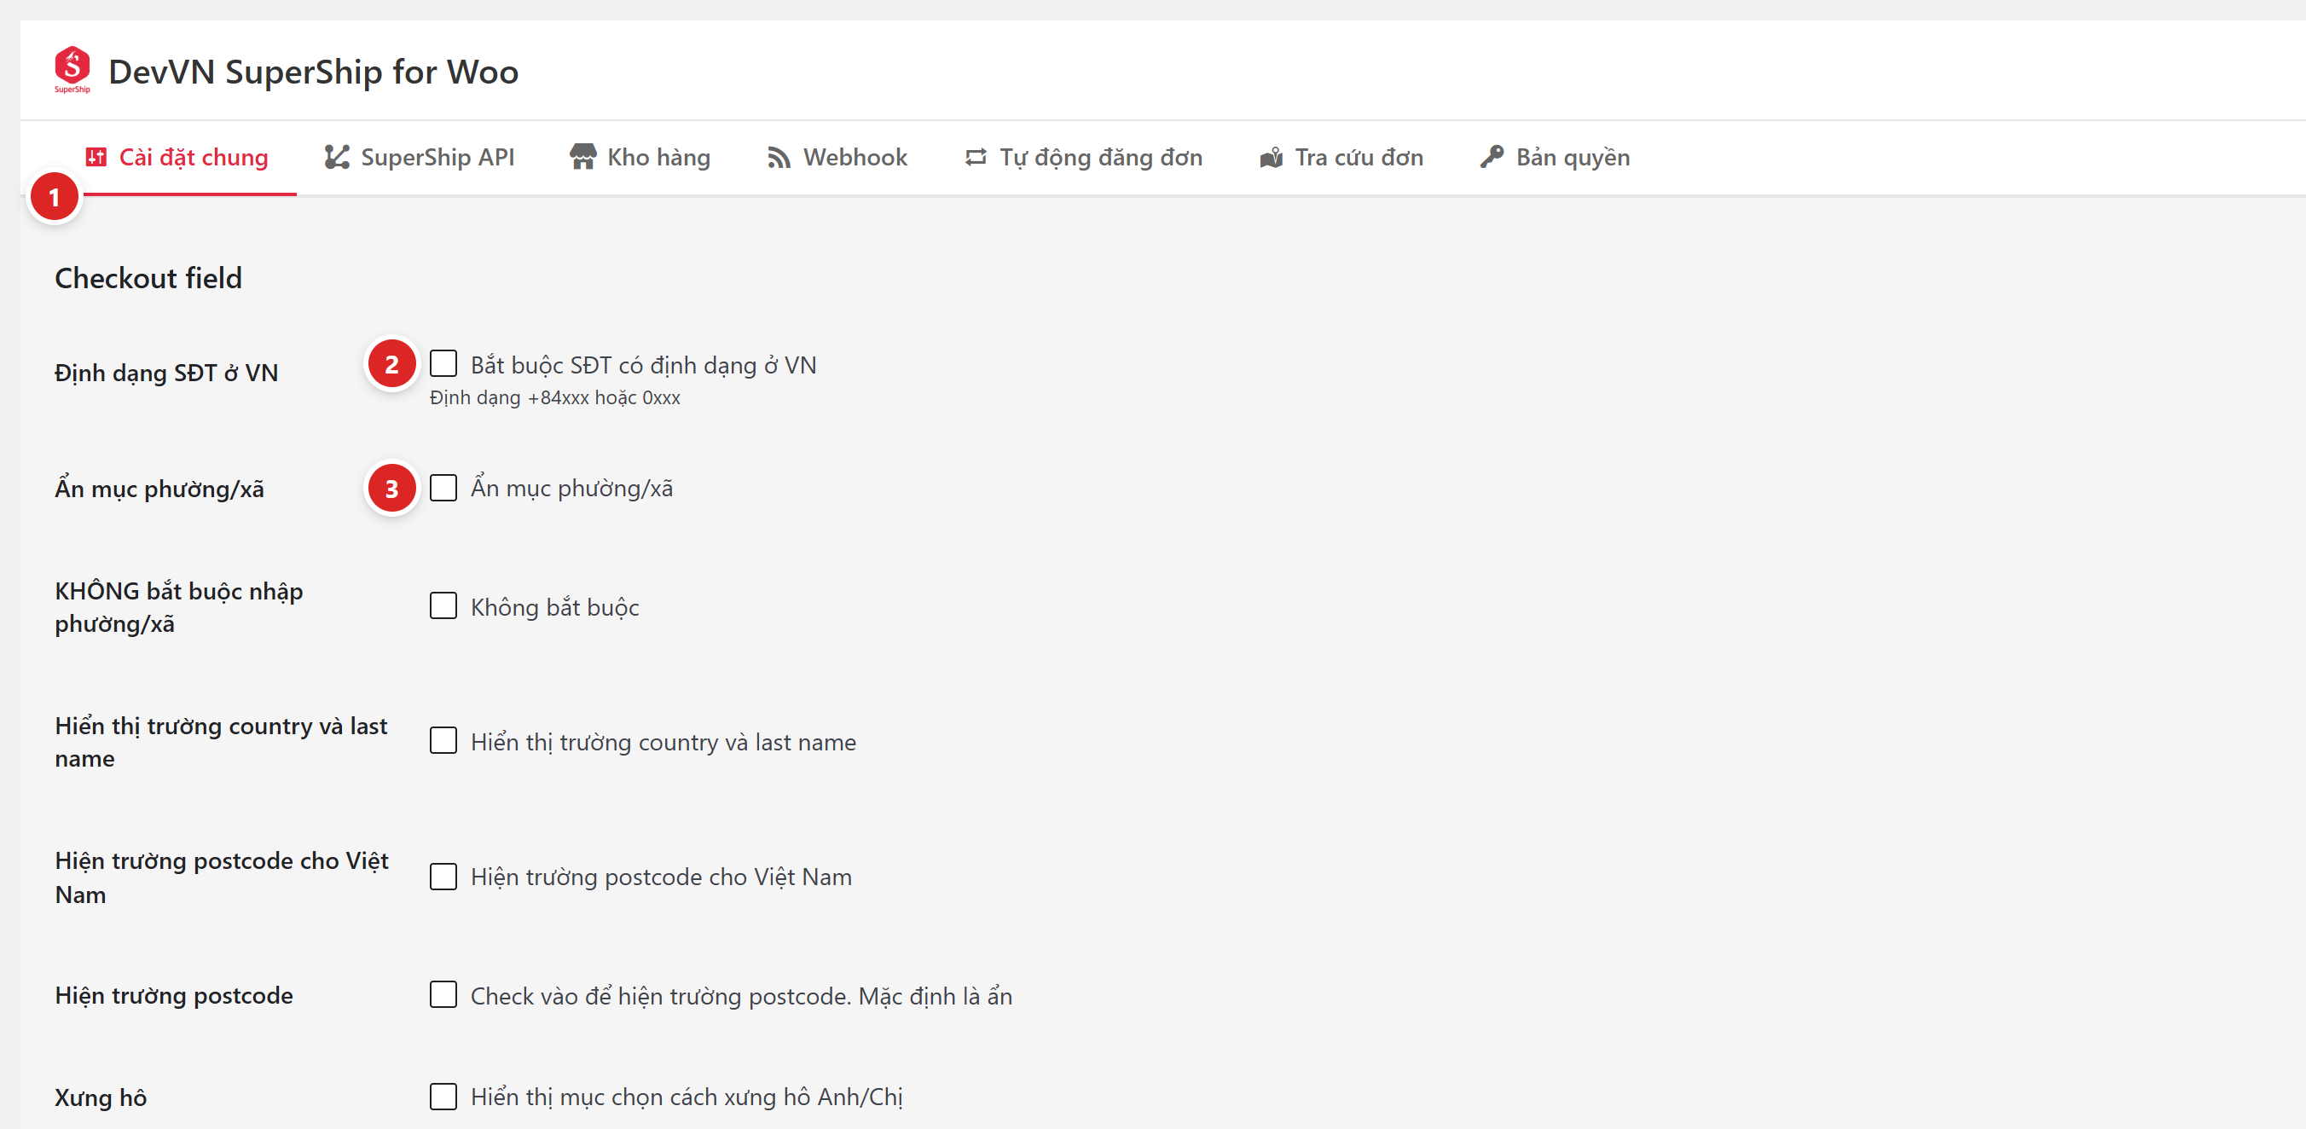This screenshot has width=2306, height=1129.
Task: Select the Tự động đăng đơn tab
Action: pos(1083,158)
